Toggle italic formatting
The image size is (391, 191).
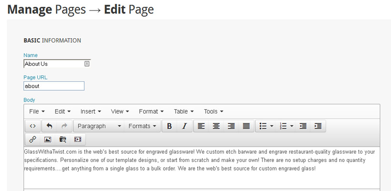pos(184,126)
